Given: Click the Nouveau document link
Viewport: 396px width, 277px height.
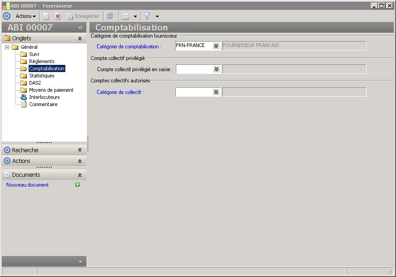Looking at the screenshot, I should (27, 185).
